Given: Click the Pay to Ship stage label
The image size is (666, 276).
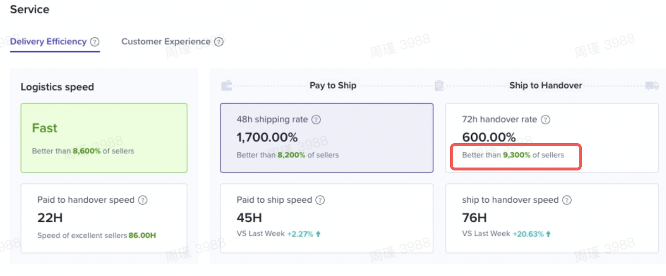Looking at the screenshot, I should click(x=333, y=86).
